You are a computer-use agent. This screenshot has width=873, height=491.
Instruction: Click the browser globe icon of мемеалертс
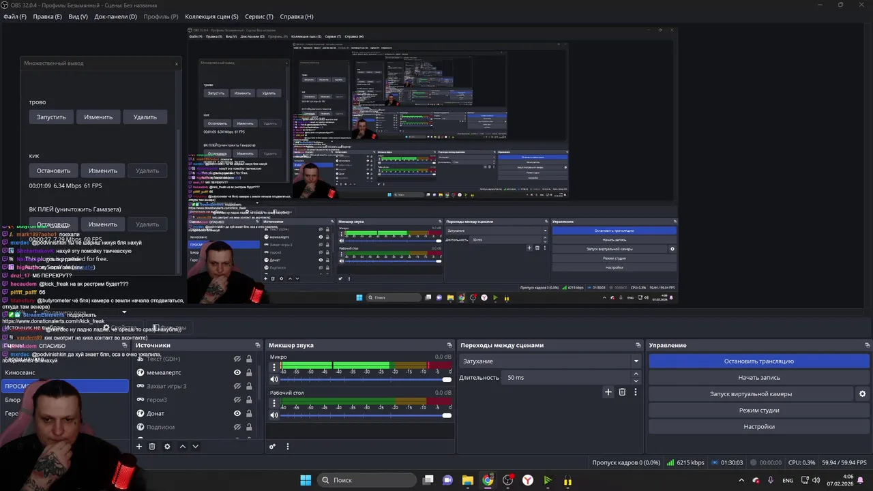pyautogui.click(x=140, y=372)
